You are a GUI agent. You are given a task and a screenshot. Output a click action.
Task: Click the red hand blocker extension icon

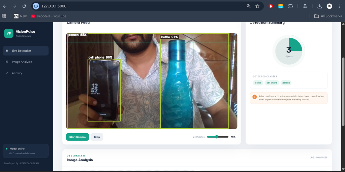[271, 6]
